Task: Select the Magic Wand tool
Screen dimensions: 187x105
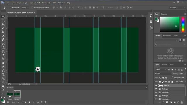Action: pos(3,28)
